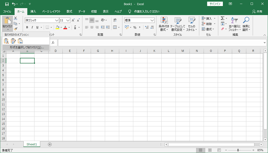Open the number format dropdown 標準

[x=152, y=20]
